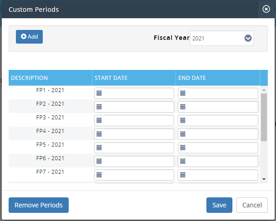The image size is (276, 221).
Task: Click calendar icon for FP6 start date
Action: click(99, 162)
